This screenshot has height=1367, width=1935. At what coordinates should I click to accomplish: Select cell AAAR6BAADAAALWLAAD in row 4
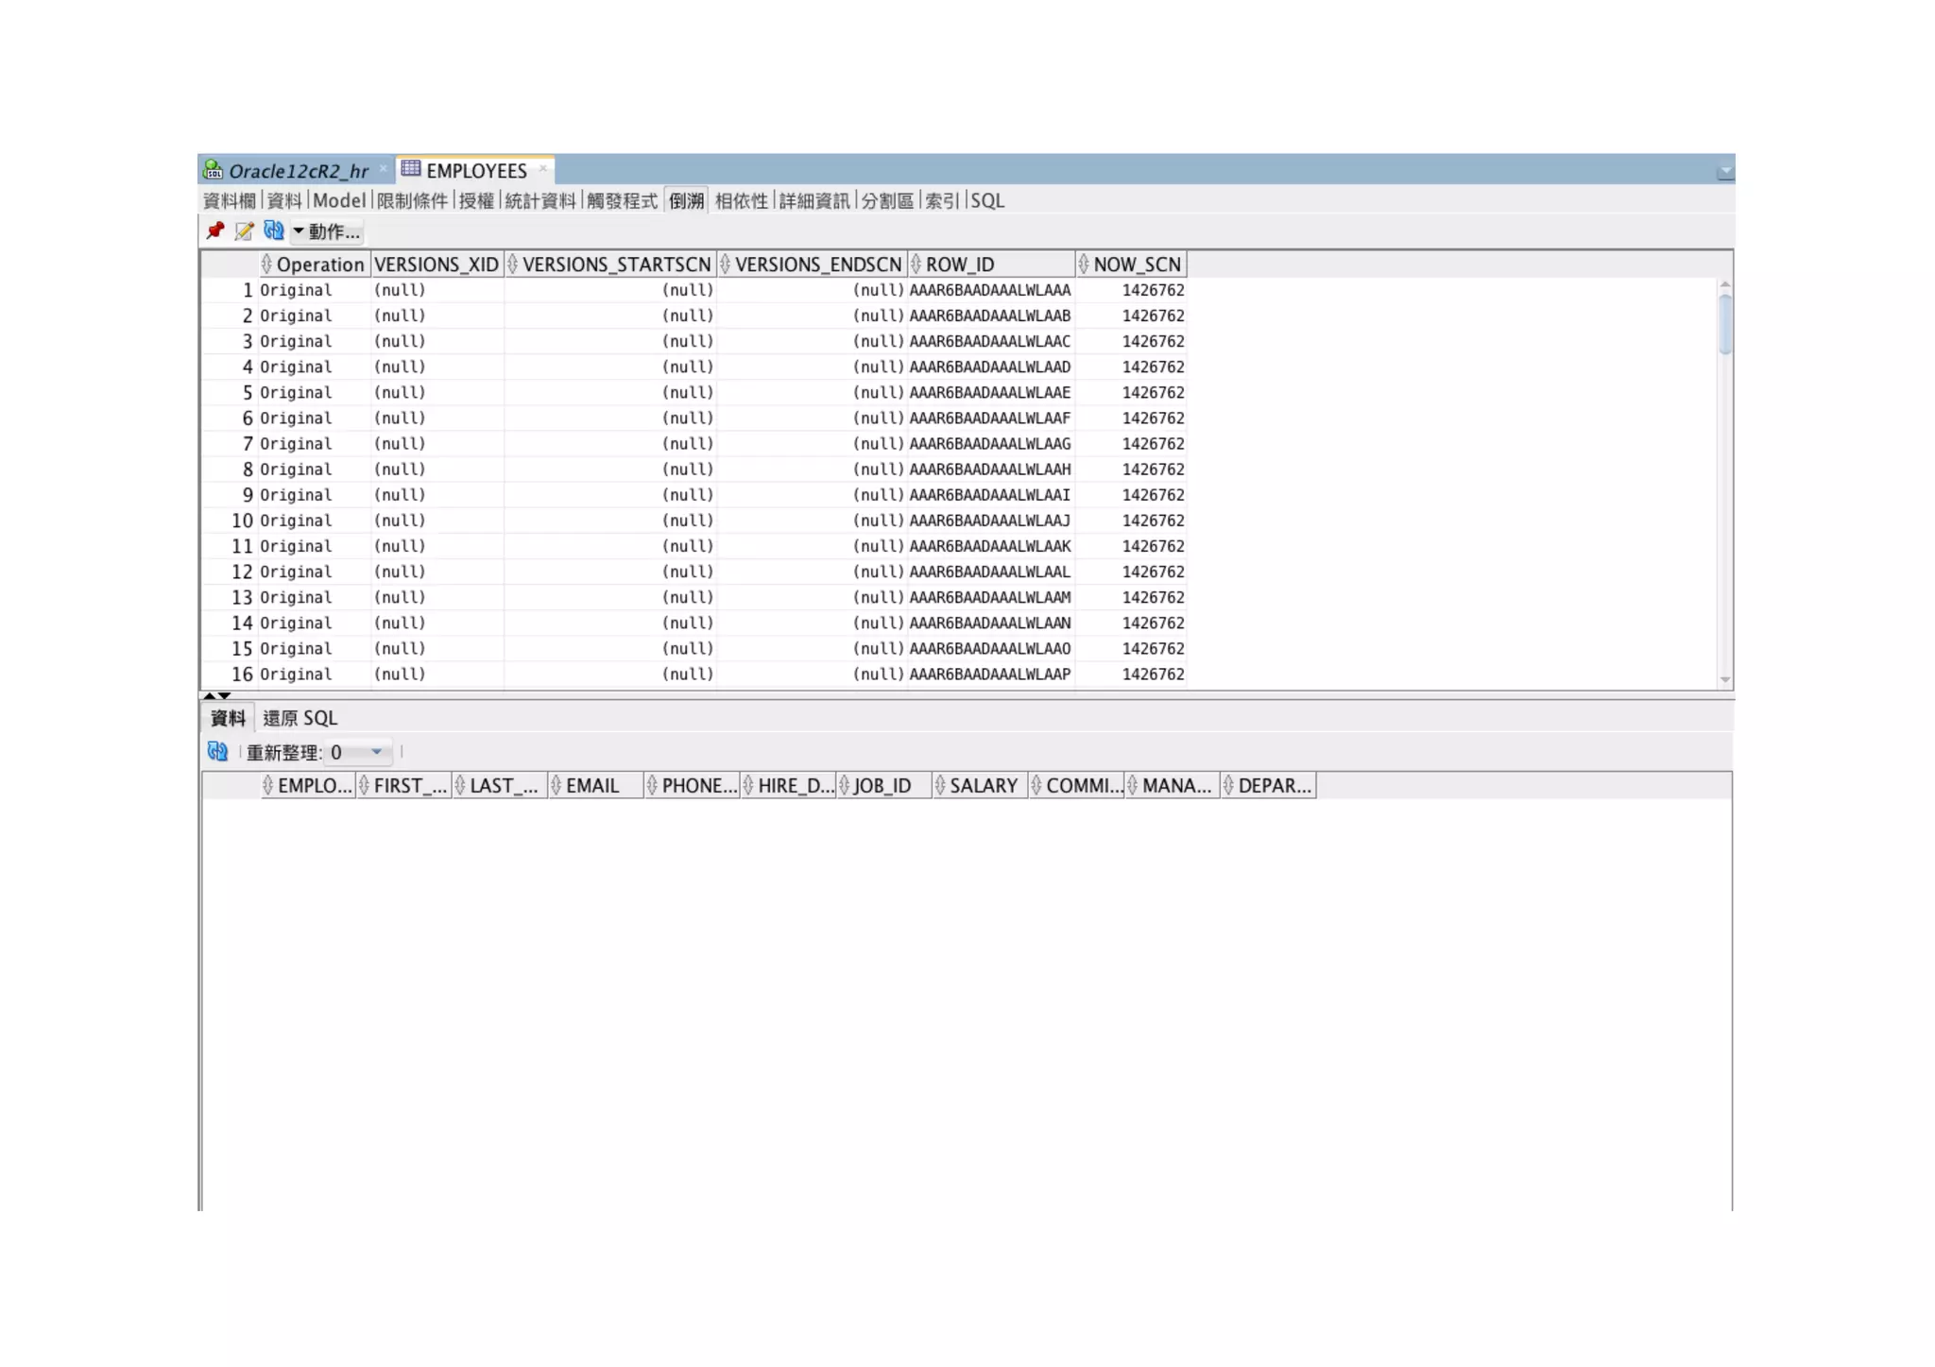tap(990, 367)
